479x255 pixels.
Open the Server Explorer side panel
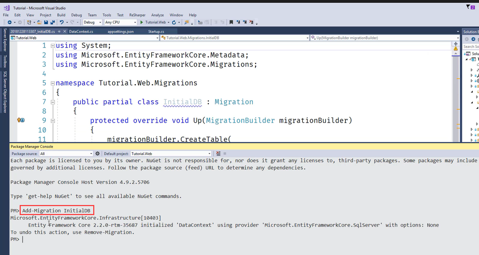pos(5,40)
